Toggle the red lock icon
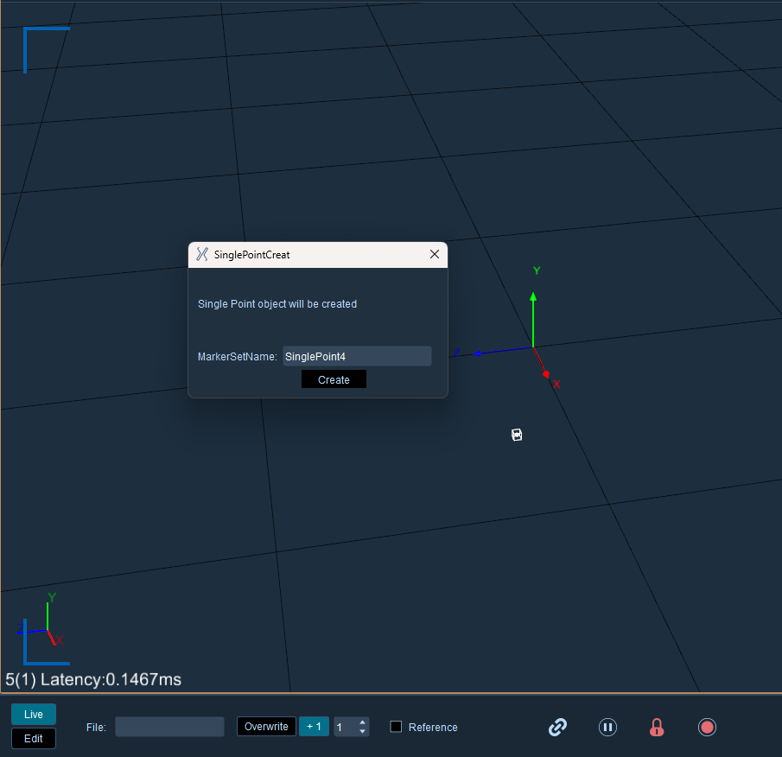 [x=657, y=727]
